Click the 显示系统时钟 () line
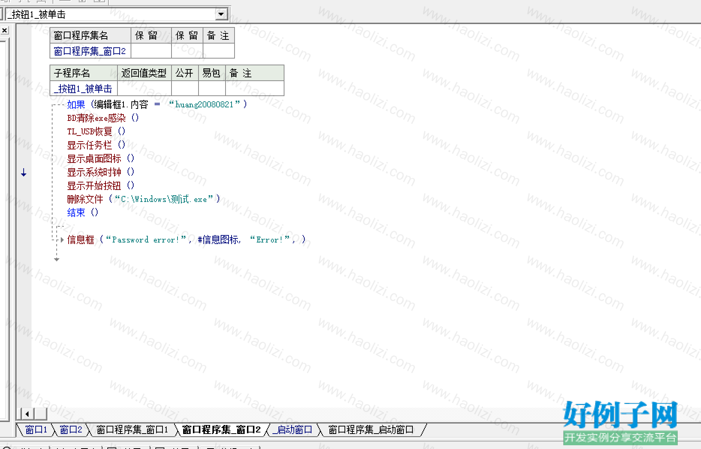 [x=101, y=172]
